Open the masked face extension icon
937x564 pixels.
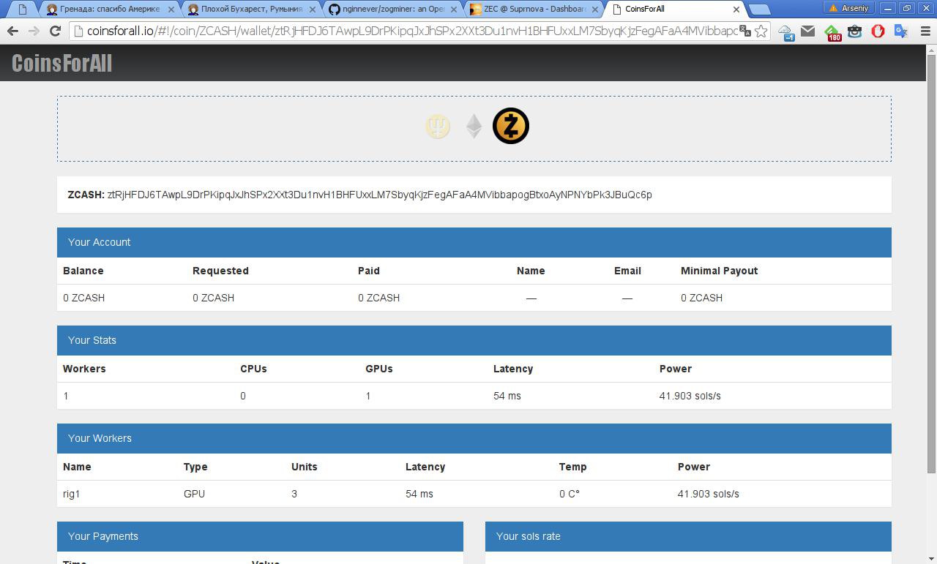tap(854, 31)
